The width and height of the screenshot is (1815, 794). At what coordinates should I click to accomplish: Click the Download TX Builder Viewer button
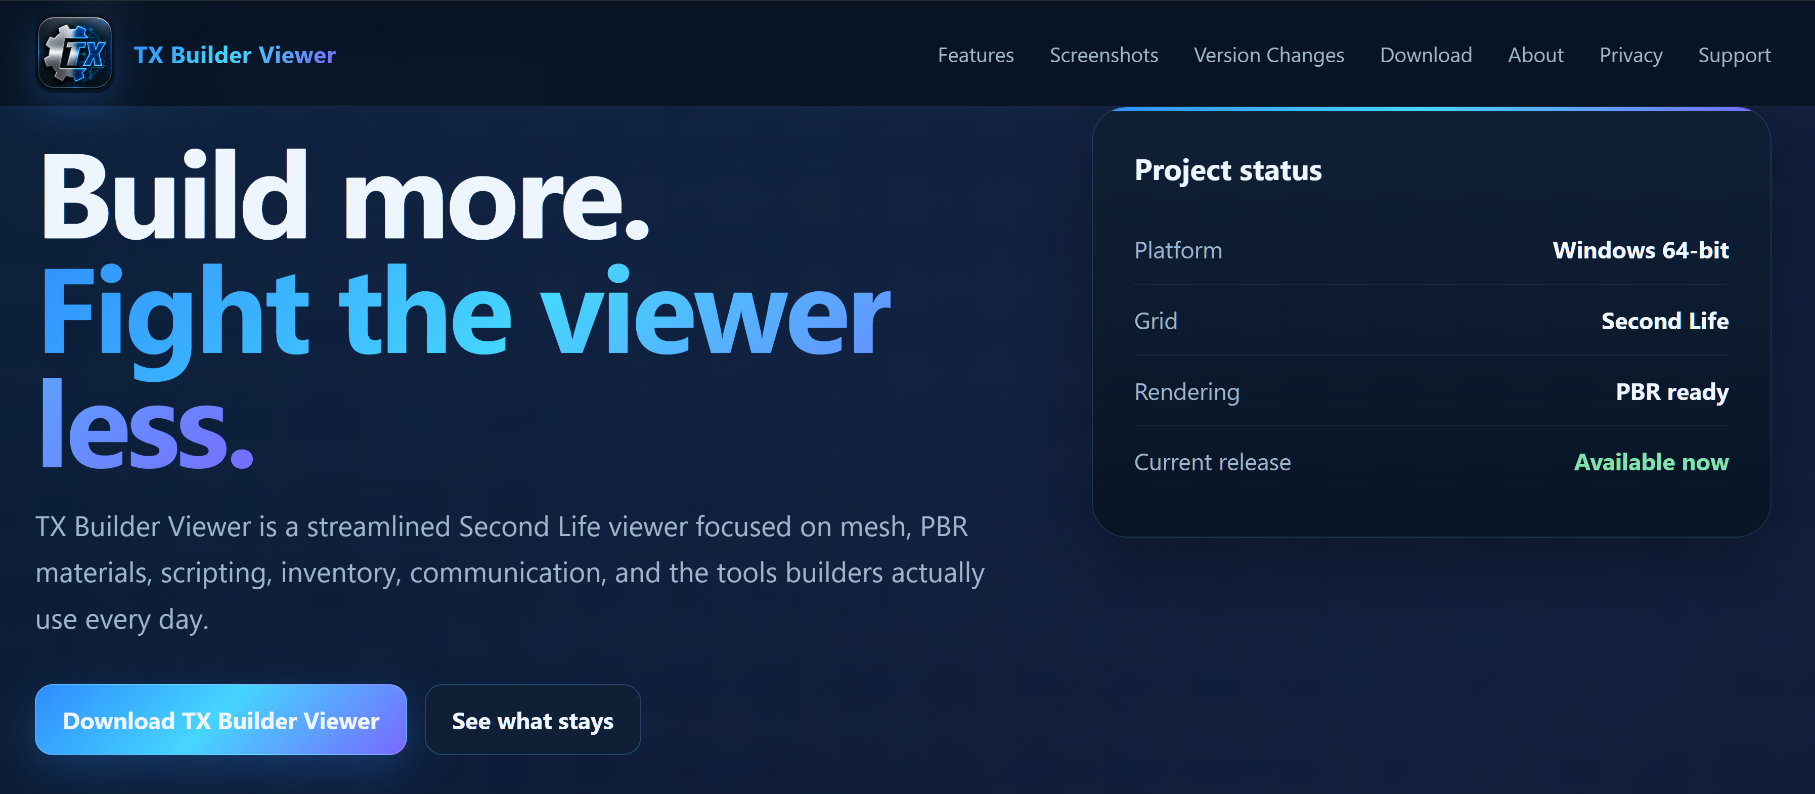pyautogui.click(x=220, y=720)
